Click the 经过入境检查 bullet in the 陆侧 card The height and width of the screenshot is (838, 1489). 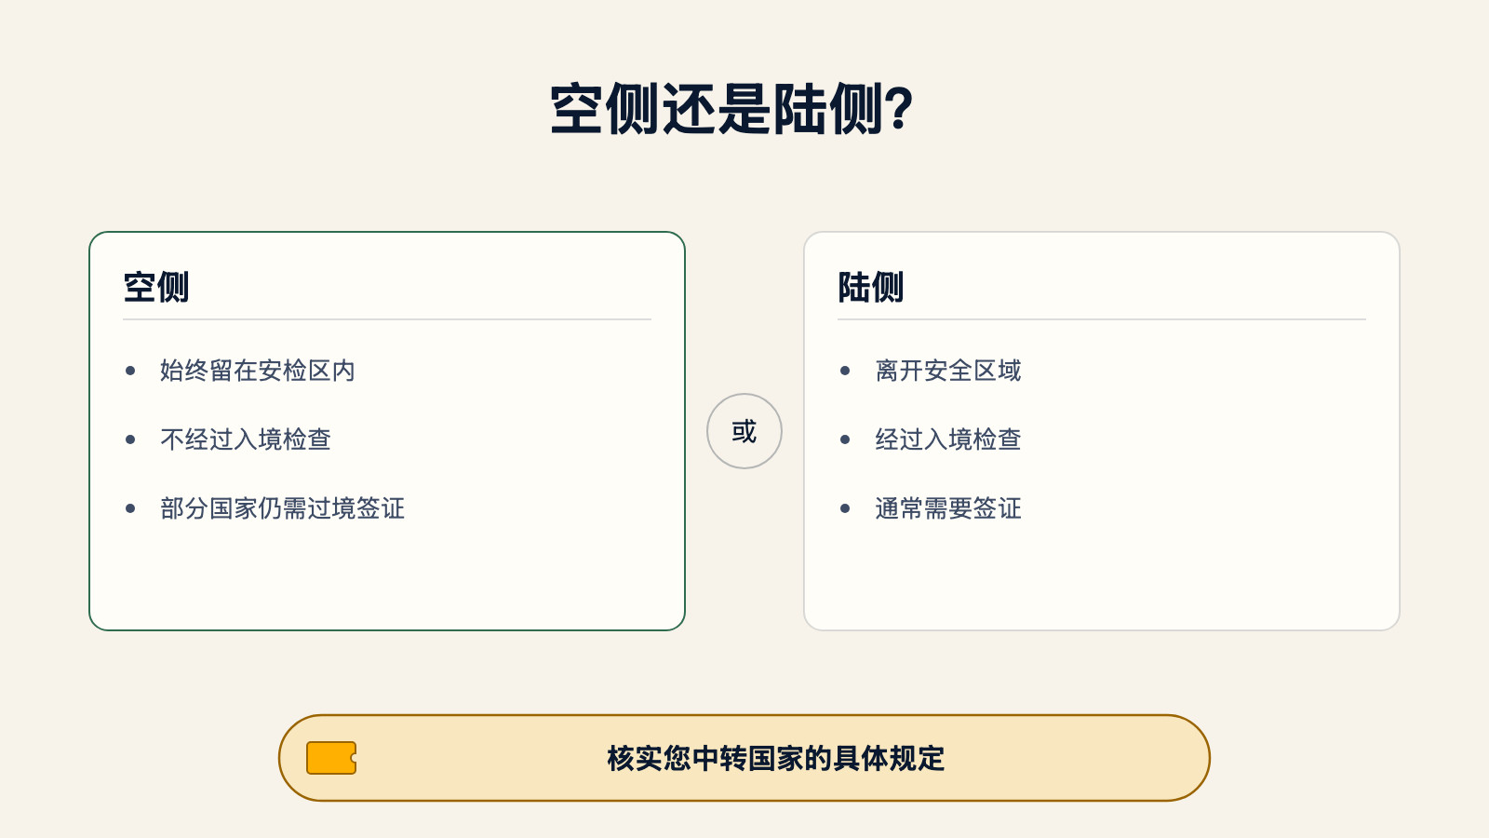point(947,439)
